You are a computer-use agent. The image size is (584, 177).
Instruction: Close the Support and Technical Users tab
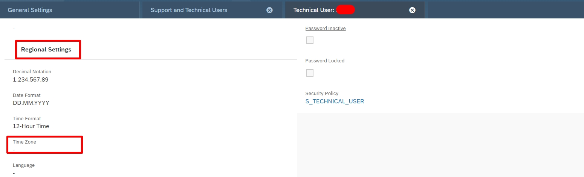pyautogui.click(x=269, y=10)
